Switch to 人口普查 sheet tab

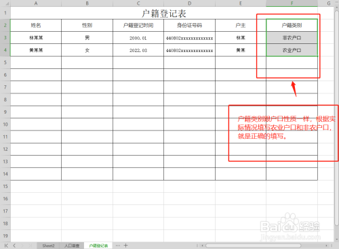click(x=72, y=246)
